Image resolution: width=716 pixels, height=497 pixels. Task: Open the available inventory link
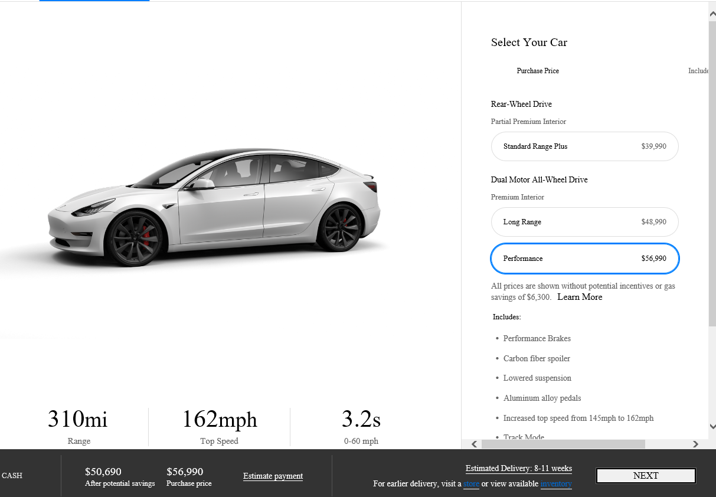coord(556,484)
